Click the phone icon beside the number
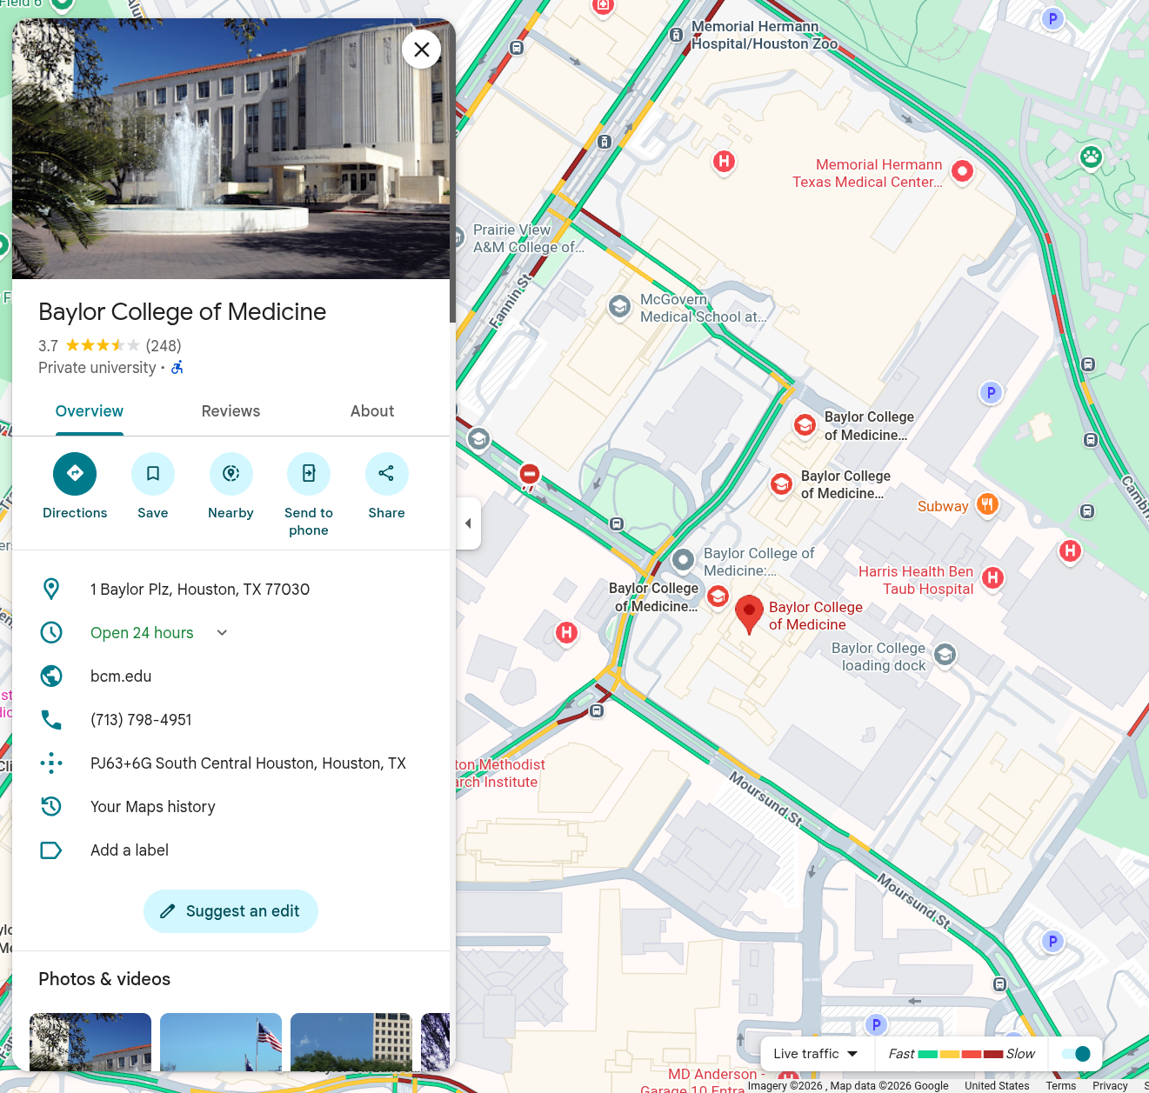 51,720
